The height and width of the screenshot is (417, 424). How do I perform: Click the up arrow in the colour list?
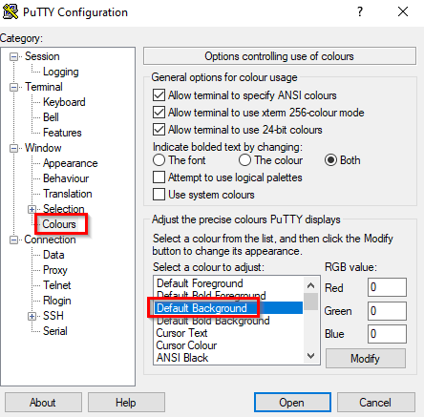pos(311,285)
